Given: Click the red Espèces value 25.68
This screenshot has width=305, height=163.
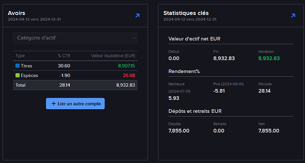Looking at the screenshot, I should [129, 75].
